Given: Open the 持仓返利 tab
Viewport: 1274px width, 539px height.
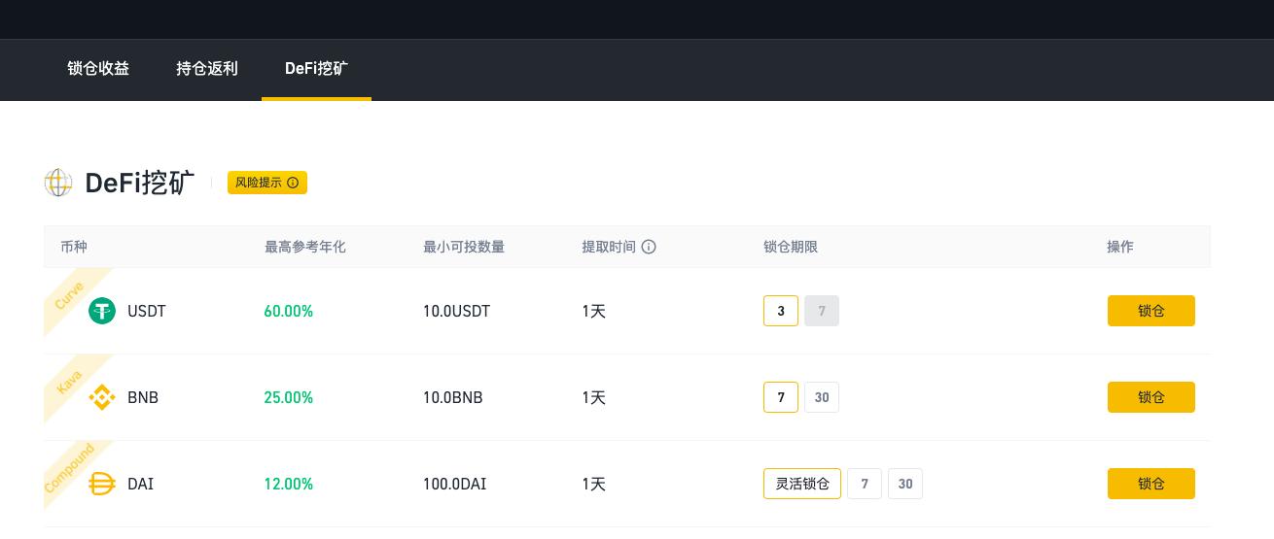Looking at the screenshot, I should [x=207, y=69].
